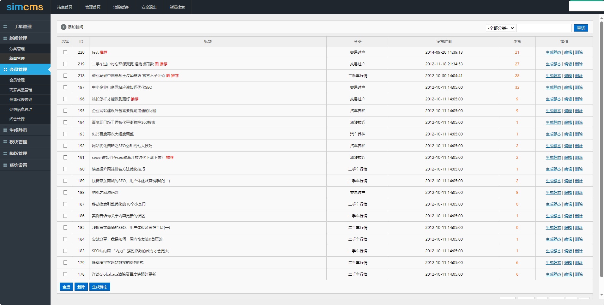Click the grid icon next to 模版管理
This screenshot has width=604, height=305.
[5, 153]
